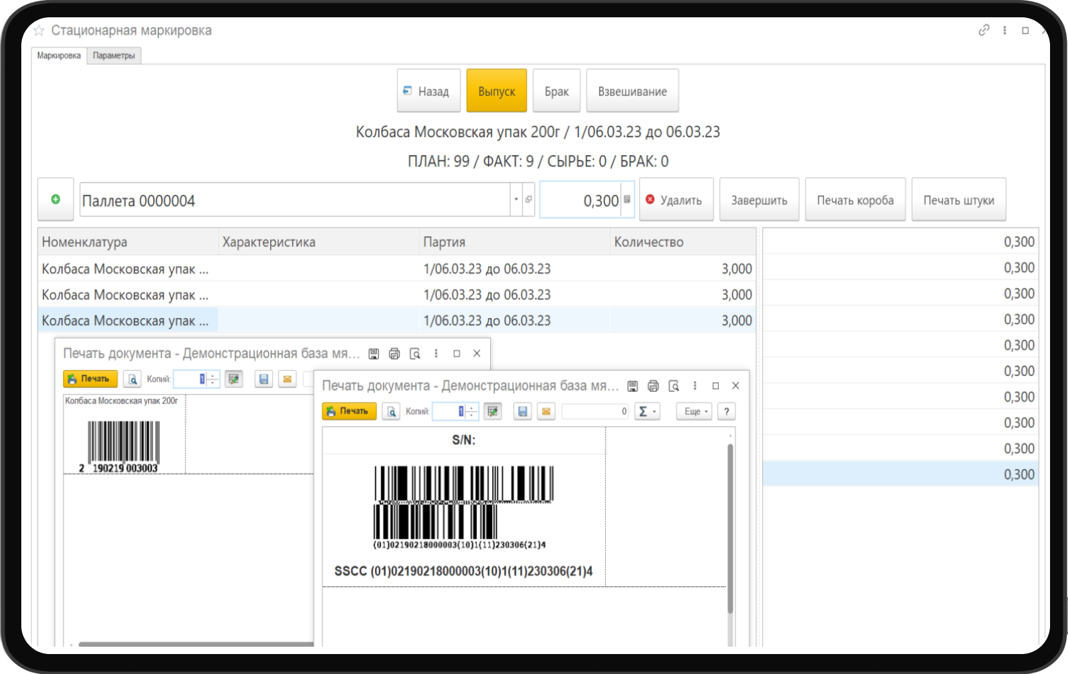Click the SSCC barcode label in preview
The height and width of the screenshot is (674, 1068).
pyautogui.click(x=464, y=572)
